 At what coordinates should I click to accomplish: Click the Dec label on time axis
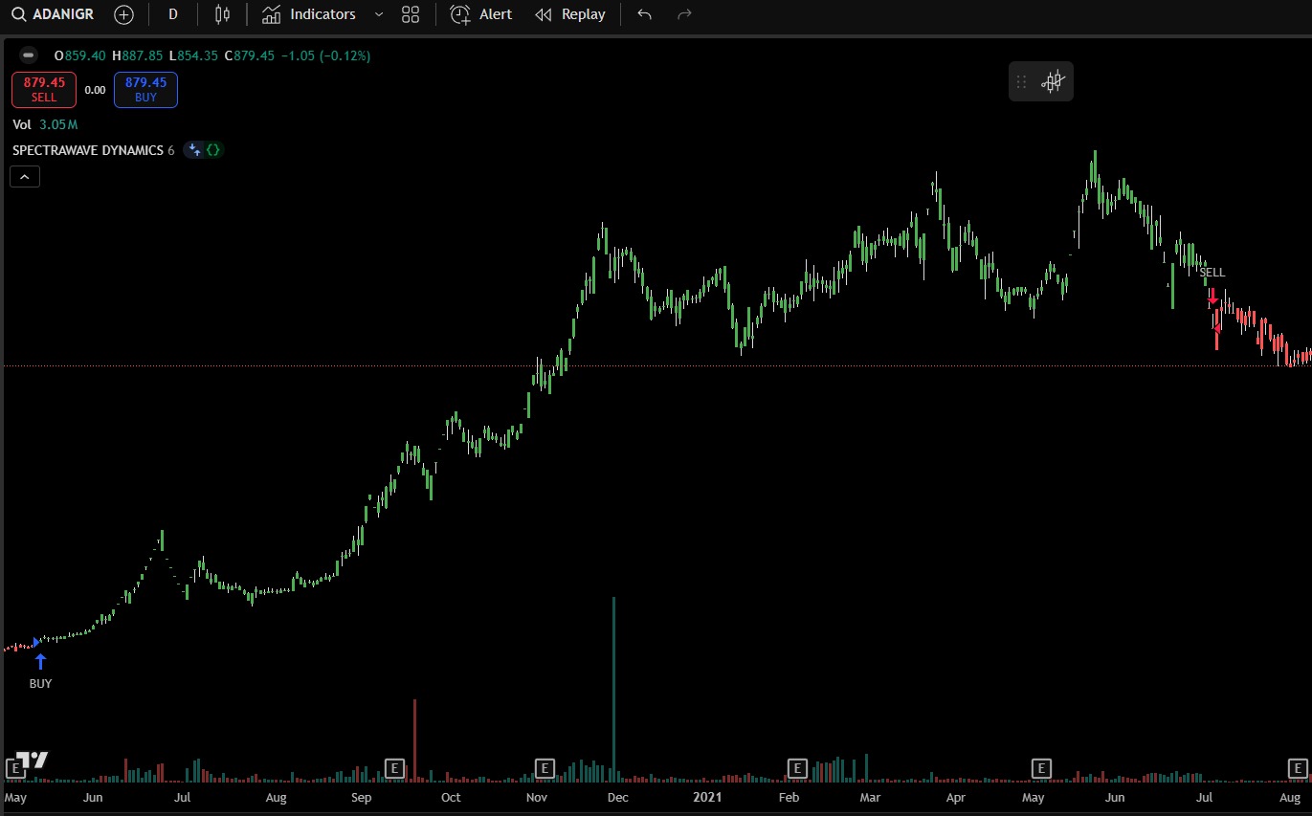[x=618, y=797]
